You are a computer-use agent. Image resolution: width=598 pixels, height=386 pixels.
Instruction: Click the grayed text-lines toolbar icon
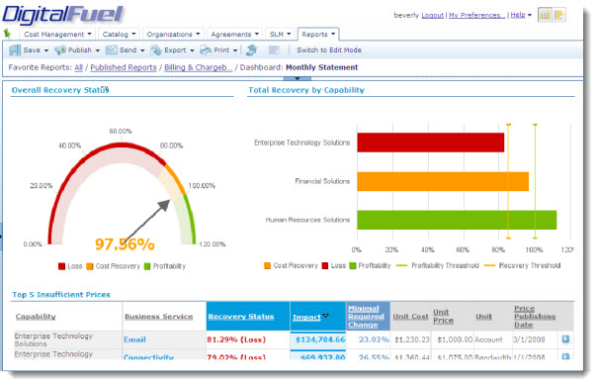tap(274, 50)
